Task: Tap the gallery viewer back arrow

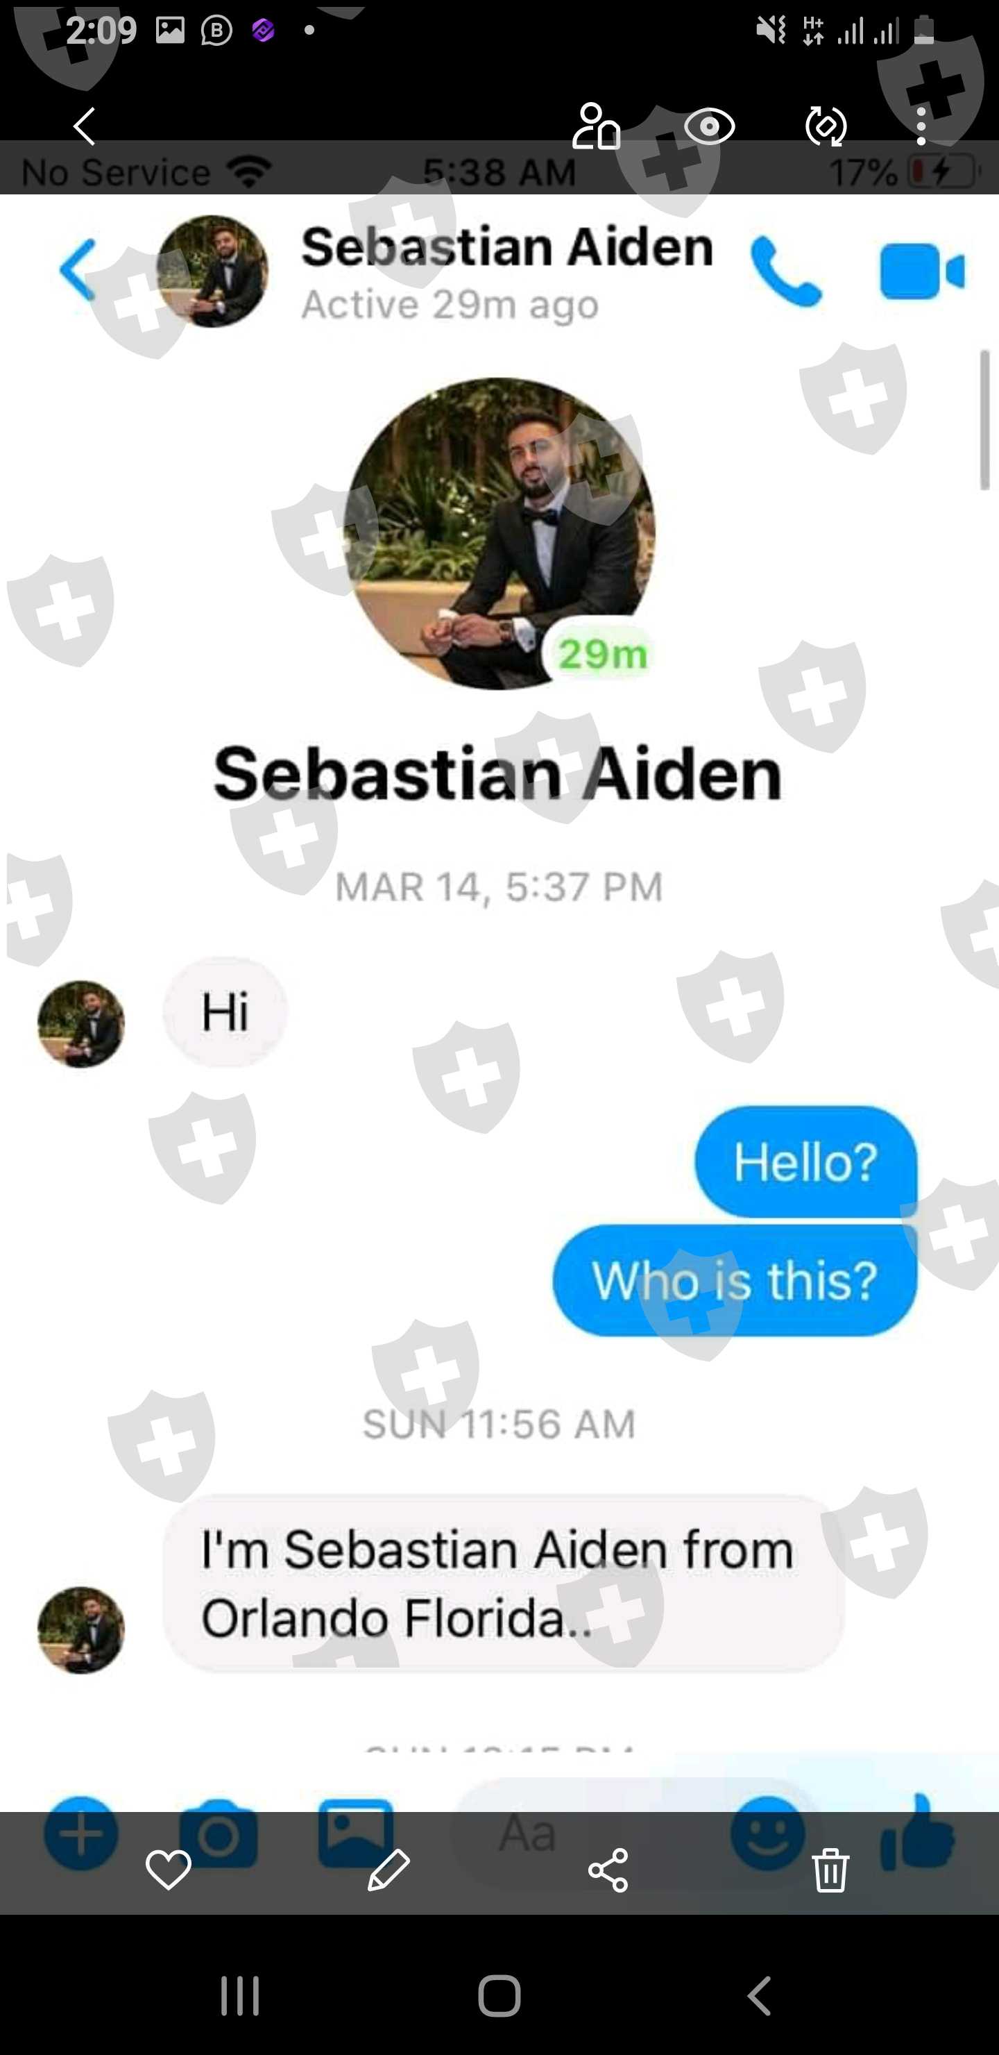Action: [85, 126]
